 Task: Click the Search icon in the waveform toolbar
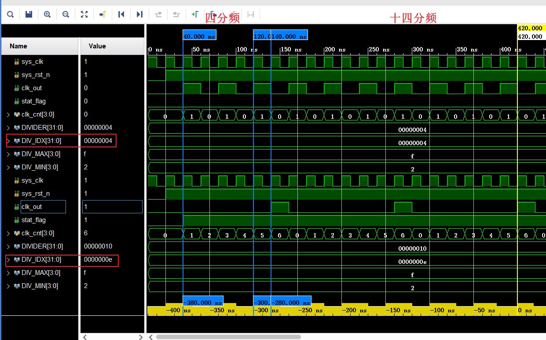tap(10, 15)
